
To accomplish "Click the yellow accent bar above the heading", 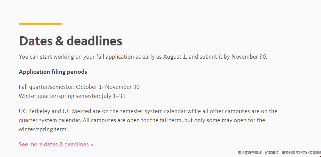I will coord(40,24).
